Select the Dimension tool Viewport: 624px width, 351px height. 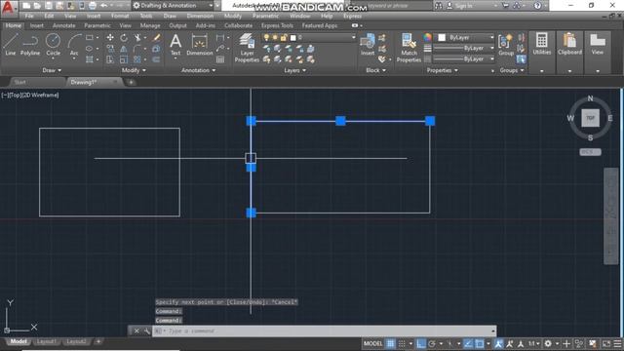coord(199,45)
